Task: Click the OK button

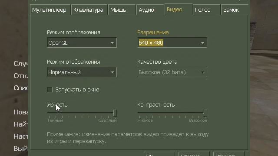Action: coord(159,154)
